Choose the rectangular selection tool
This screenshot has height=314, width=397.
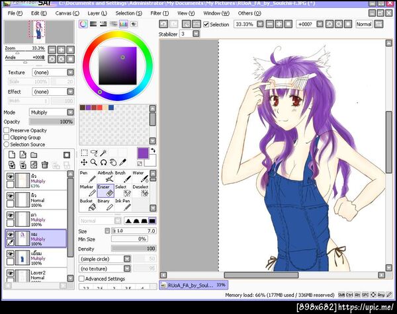click(84, 153)
